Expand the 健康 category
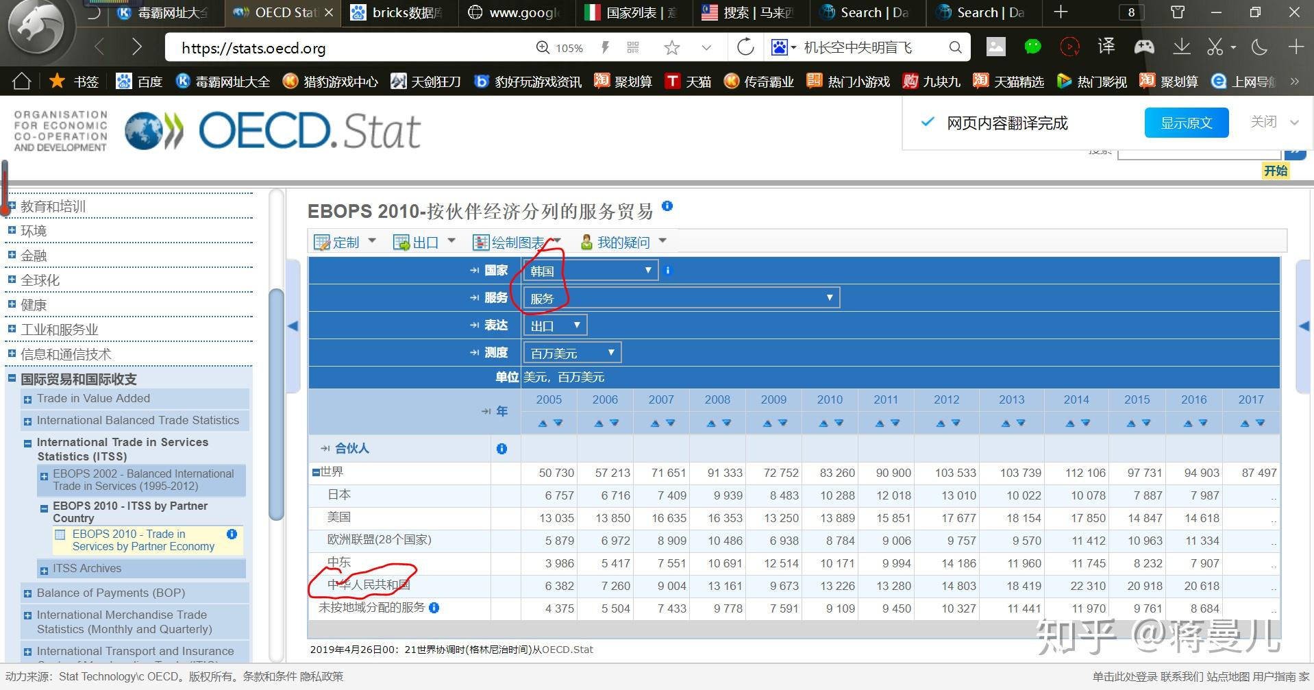This screenshot has width=1314, height=690. pyautogui.click(x=12, y=304)
